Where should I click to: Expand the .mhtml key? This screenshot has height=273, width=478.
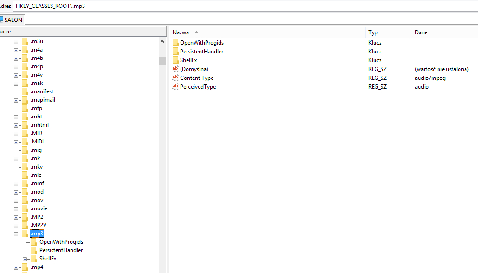[16, 125]
